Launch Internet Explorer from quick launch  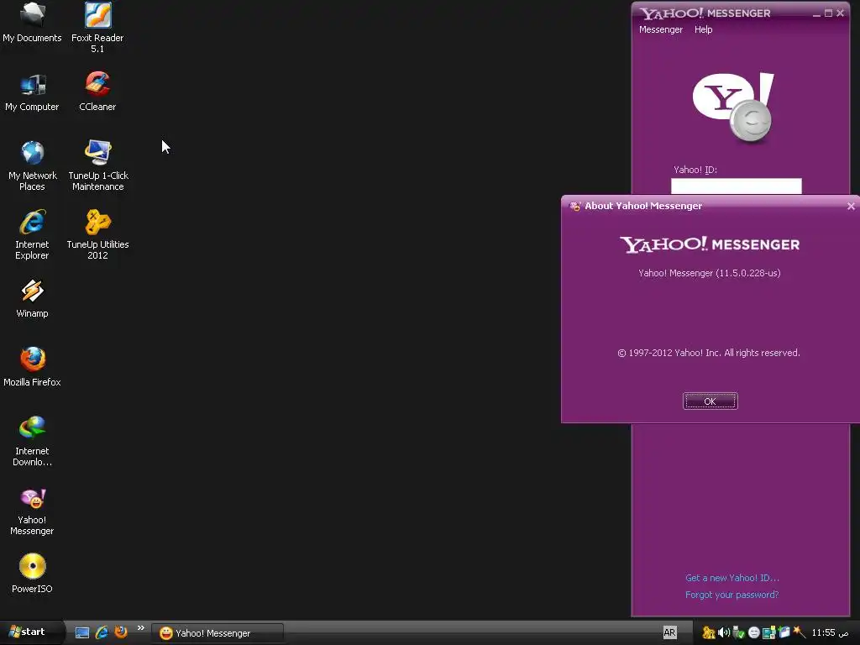102,632
